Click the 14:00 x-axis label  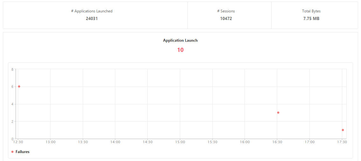pyautogui.click(x=115, y=142)
